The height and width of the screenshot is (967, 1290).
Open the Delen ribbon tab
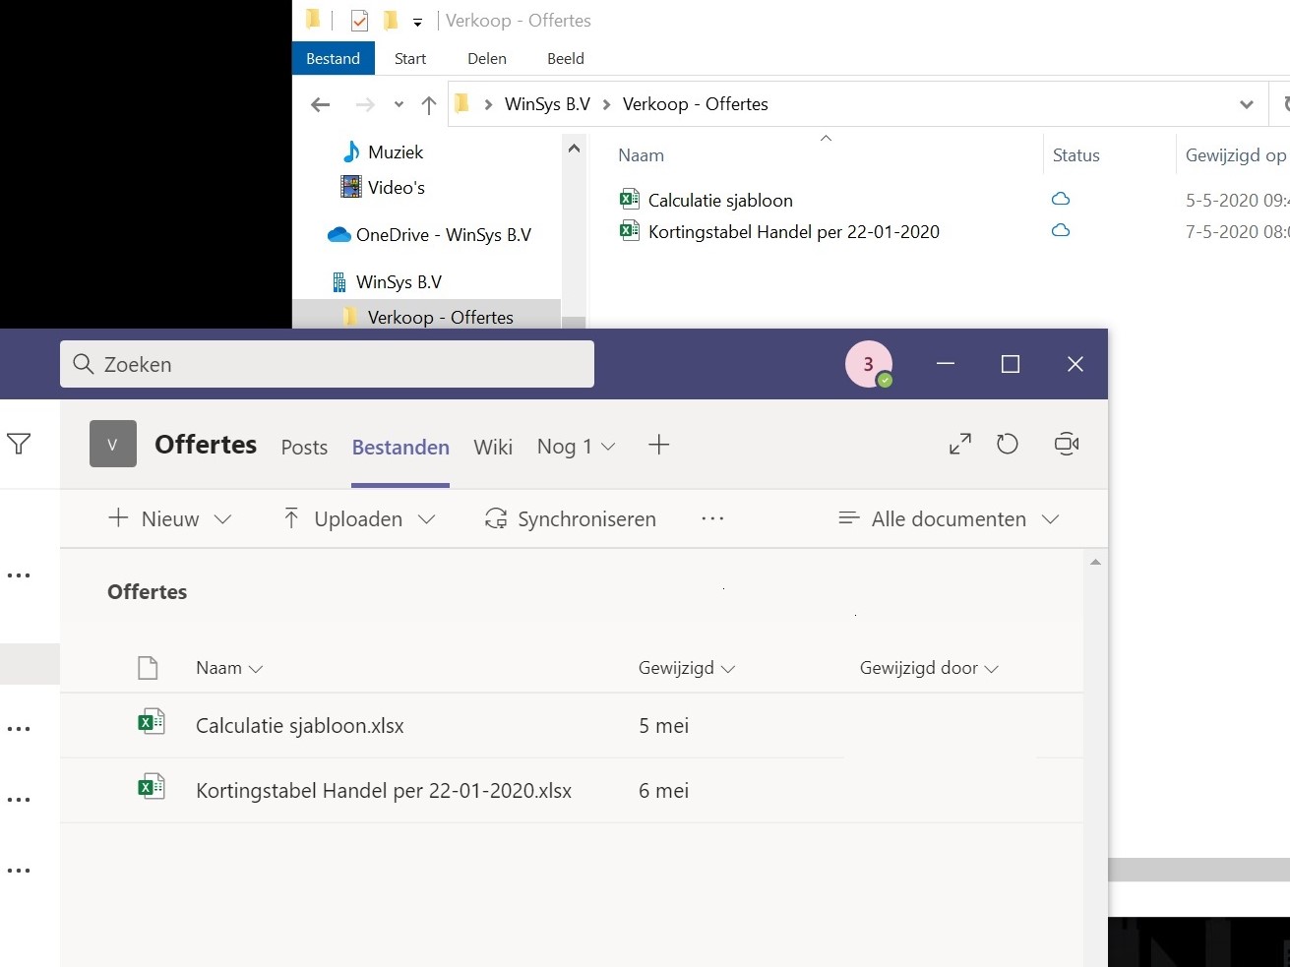[487, 59]
